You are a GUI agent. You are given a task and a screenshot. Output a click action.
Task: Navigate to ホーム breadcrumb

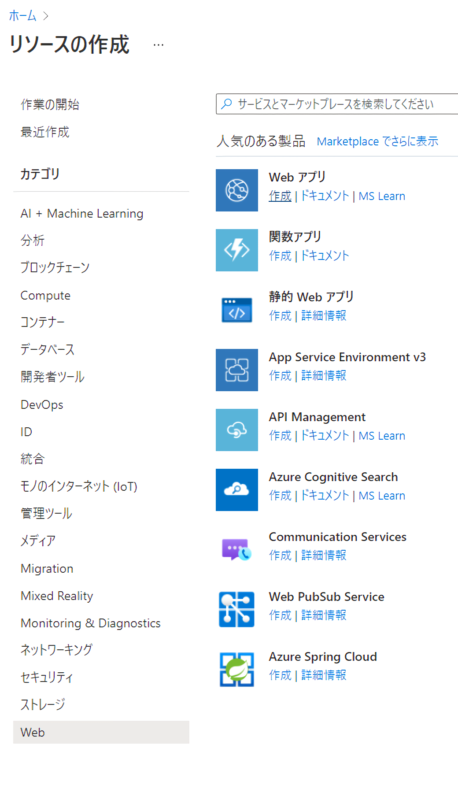point(23,16)
